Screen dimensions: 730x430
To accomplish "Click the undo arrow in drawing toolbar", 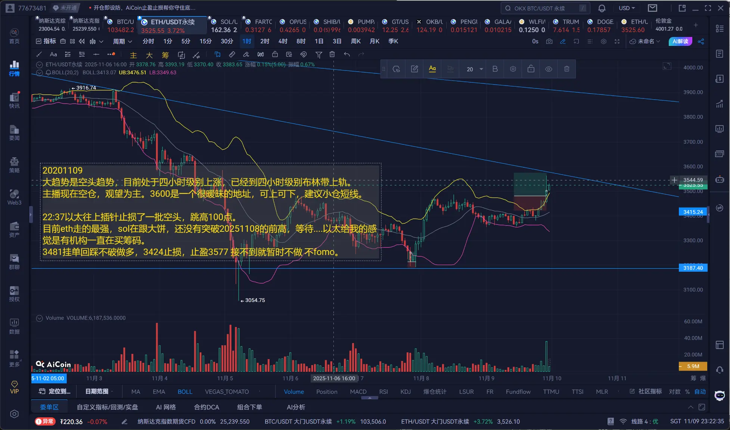I will pos(347,54).
